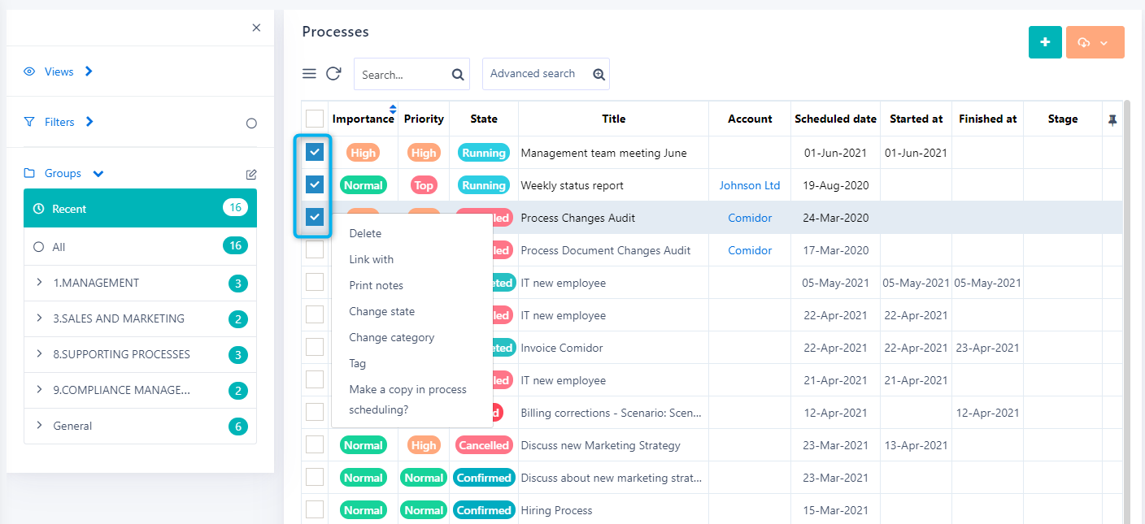1145x524 pixels.
Task: Click High importance badge in first row
Action: pyautogui.click(x=364, y=153)
